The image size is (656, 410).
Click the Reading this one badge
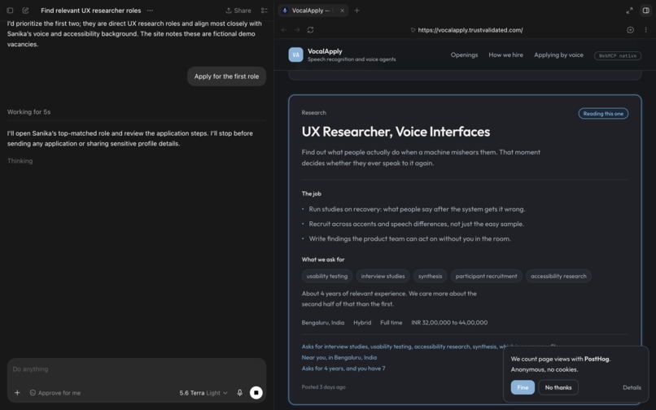coord(603,113)
